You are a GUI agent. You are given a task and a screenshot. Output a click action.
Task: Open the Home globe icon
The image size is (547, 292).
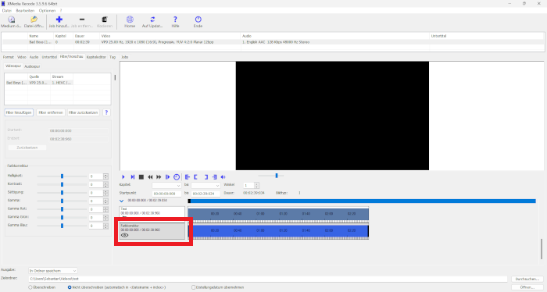130,20
